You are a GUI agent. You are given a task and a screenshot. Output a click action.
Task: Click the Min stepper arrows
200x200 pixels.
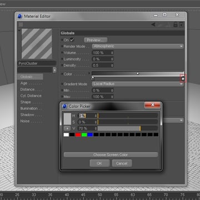112,91
